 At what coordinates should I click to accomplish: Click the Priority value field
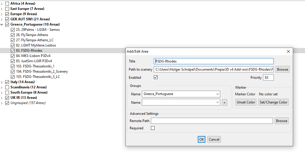268,78
